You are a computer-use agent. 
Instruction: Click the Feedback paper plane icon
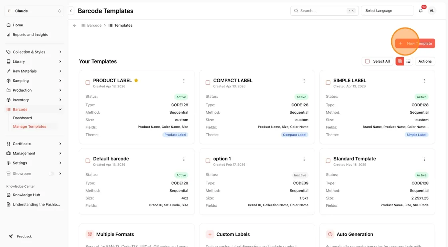pyautogui.click(x=10, y=237)
